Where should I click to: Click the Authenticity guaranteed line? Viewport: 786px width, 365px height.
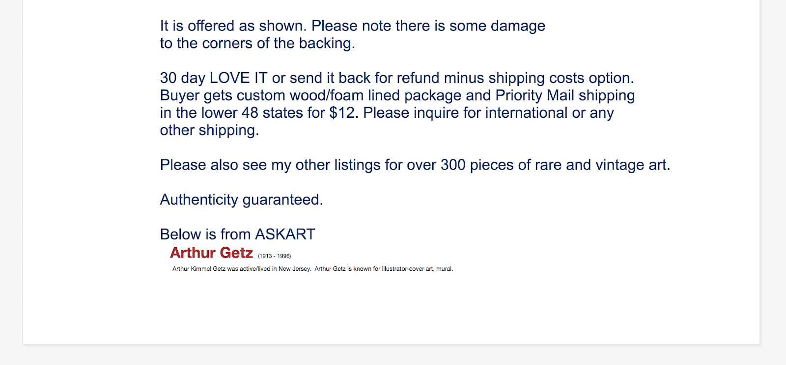tap(242, 200)
